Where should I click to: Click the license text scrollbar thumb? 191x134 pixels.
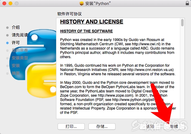pyautogui.click(x=182, y=23)
